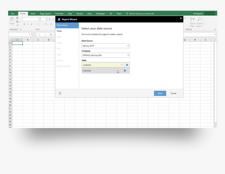
Task: Open Find & Select magnifier icon
Action: (199, 22)
